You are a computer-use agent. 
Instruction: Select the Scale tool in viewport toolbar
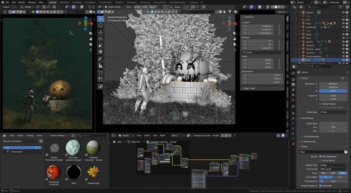100,45
